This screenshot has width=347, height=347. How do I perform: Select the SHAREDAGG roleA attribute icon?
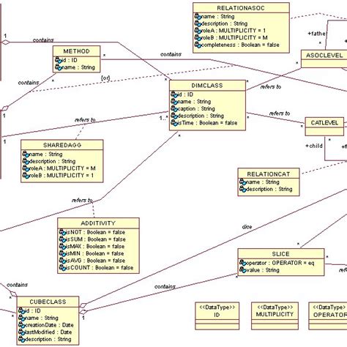pos(26,168)
